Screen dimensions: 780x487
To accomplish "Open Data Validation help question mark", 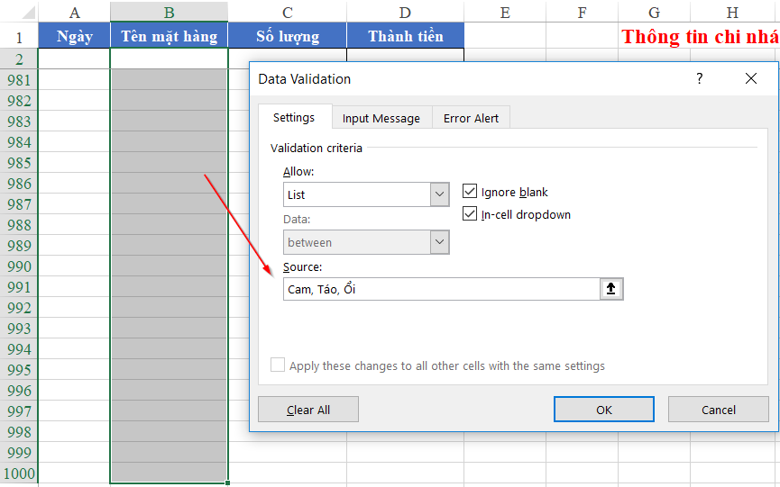I will [700, 78].
